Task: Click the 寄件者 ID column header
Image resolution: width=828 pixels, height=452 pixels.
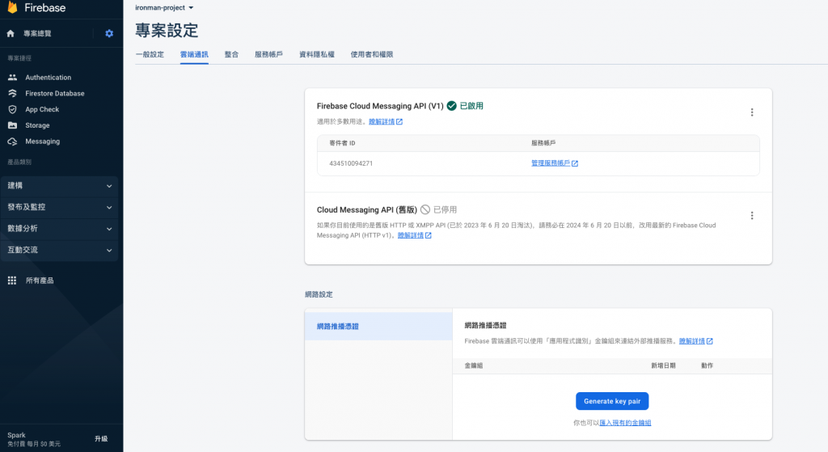Action: pyautogui.click(x=342, y=143)
